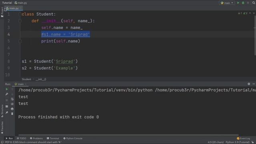
Task: Click 'Example' string on line 9
Action: coord(64,68)
